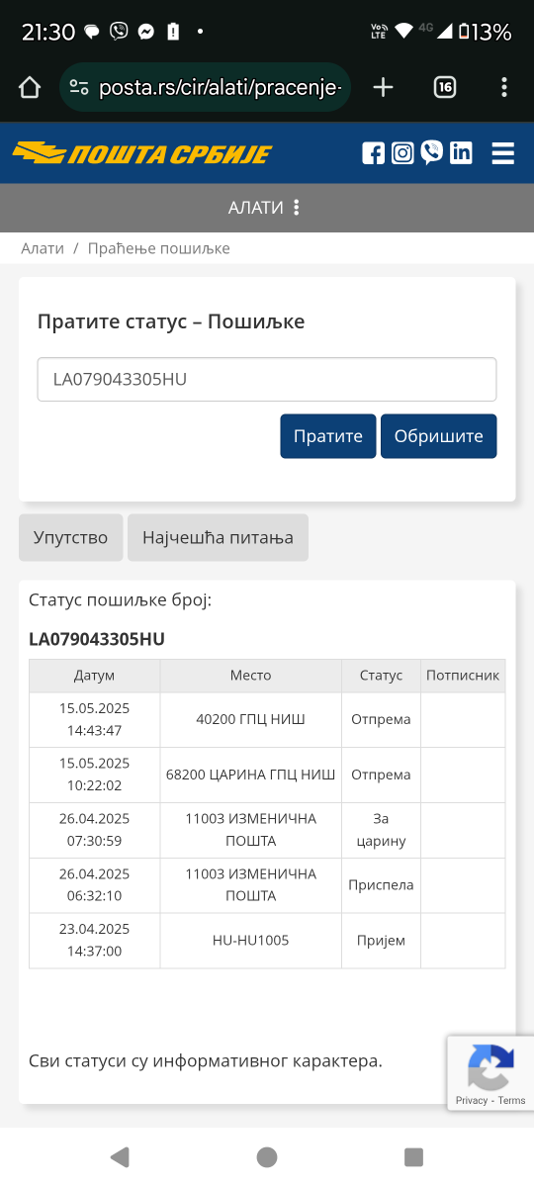Viewport: 534px width, 1187px height.
Task: Focus the tracking number input field
Action: (x=267, y=380)
